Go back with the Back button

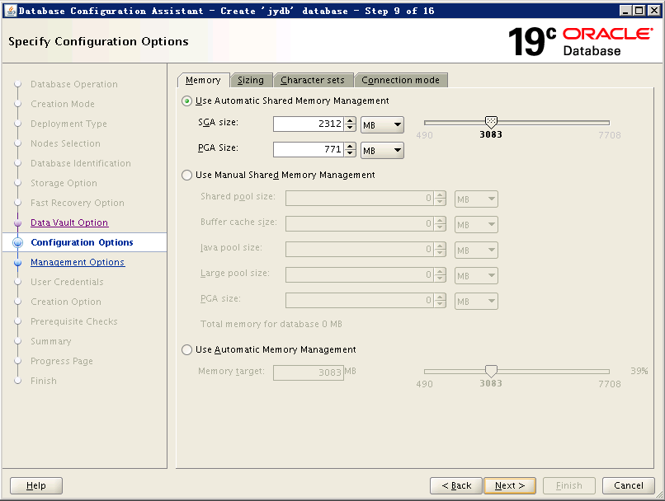tap(456, 485)
